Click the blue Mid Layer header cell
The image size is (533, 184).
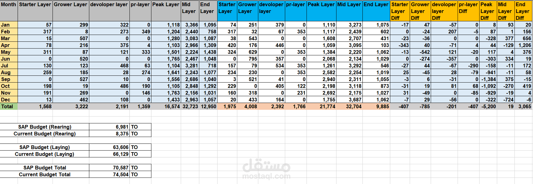tap(349, 11)
